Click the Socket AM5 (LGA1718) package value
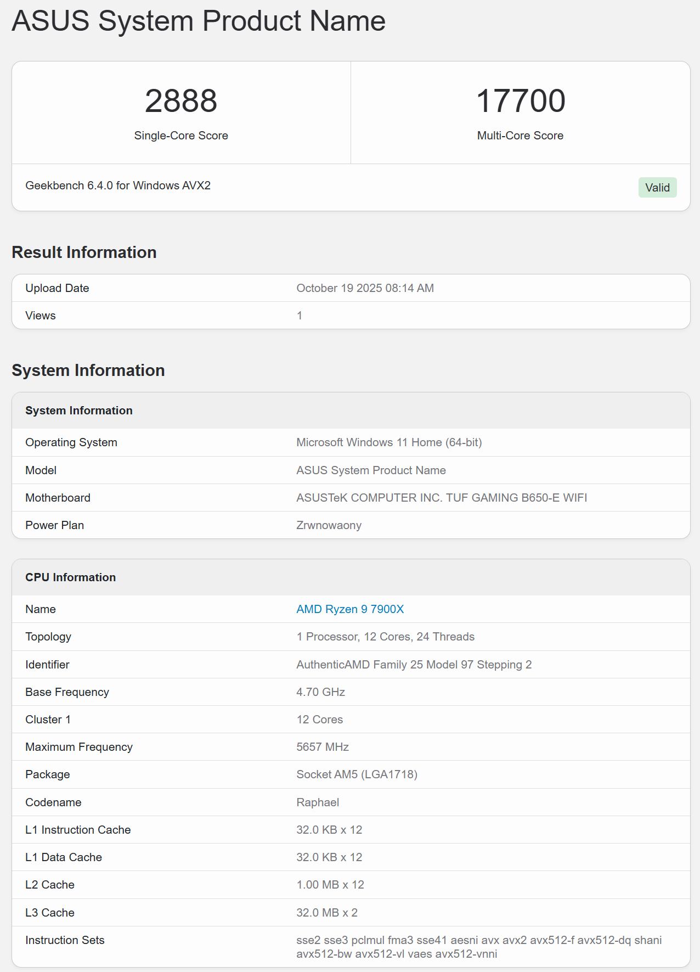The height and width of the screenshot is (972, 700). coord(357,774)
